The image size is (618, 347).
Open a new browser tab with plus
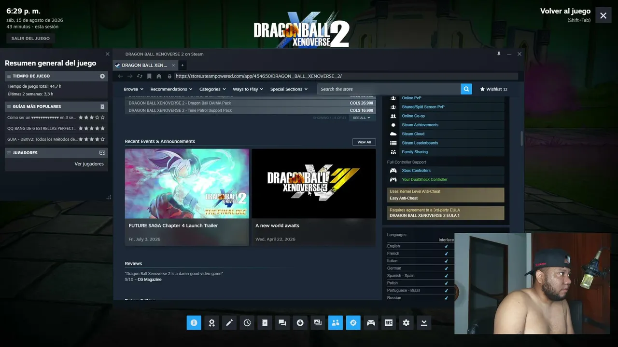(x=183, y=65)
